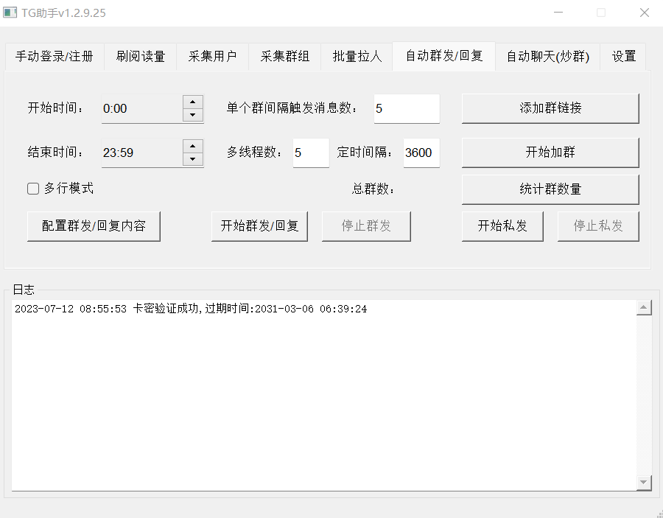Click the 开始私发 button

tap(502, 226)
